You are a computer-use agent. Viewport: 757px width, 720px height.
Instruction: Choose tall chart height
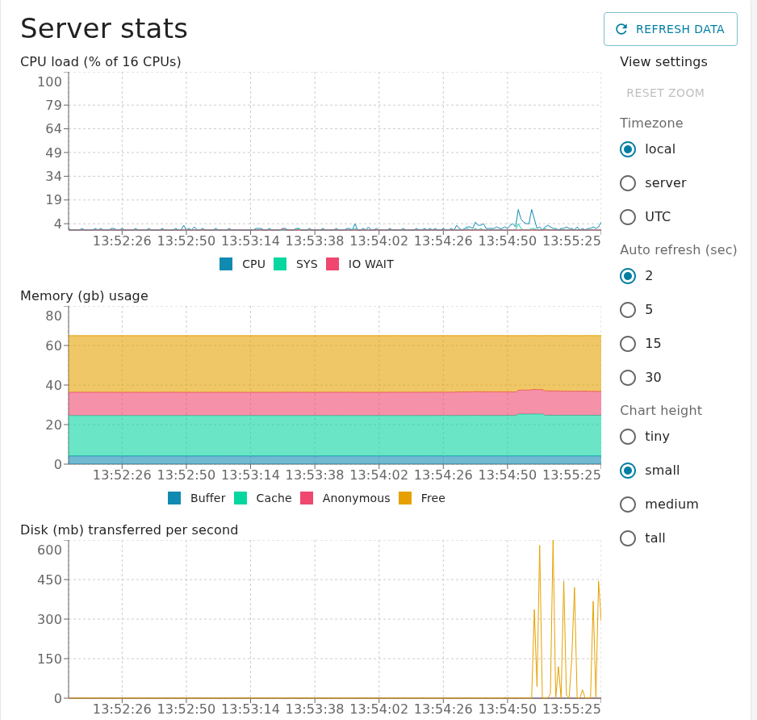click(x=628, y=538)
